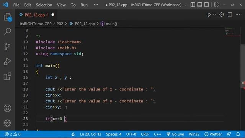This screenshot has width=245, height=138.
Task: Click the minimap code preview
Action: (232, 31)
